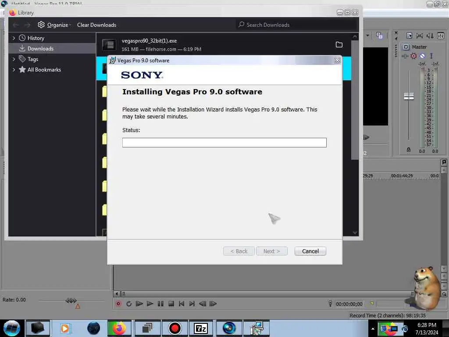Click Library back arrow

pyautogui.click(x=16, y=25)
